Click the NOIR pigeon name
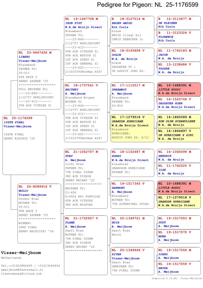 coord(116,223)
